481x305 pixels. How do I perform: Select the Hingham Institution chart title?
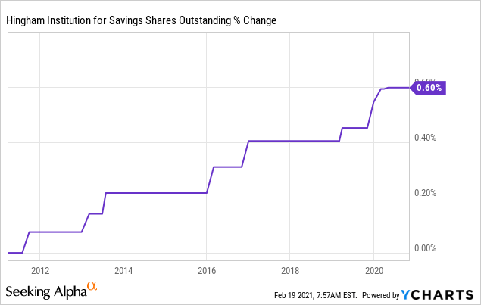click(141, 20)
